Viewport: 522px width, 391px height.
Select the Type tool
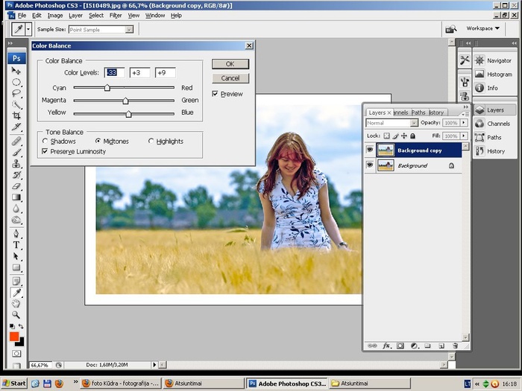[16, 245]
